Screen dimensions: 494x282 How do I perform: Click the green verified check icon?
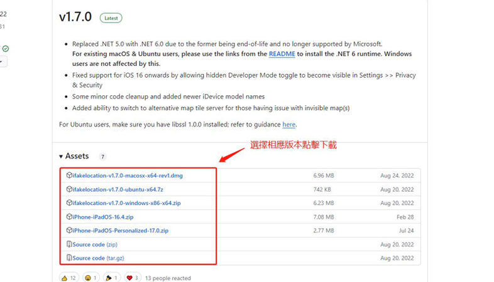point(6,48)
